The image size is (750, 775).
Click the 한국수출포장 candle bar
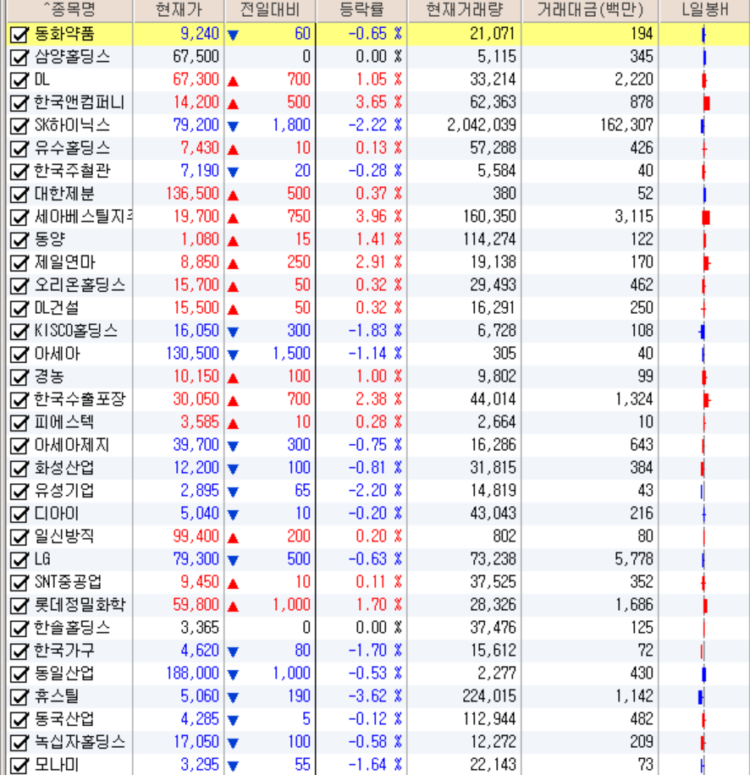tap(707, 400)
